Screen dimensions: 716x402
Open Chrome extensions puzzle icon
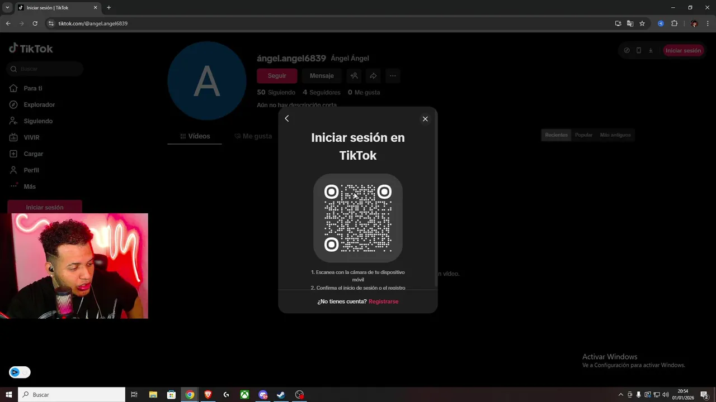click(674, 23)
